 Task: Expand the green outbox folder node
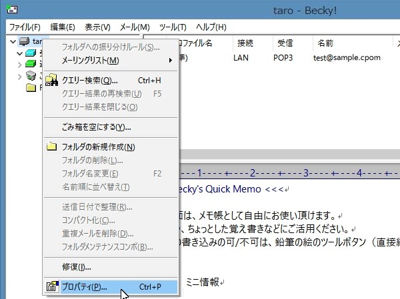click(x=19, y=65)
